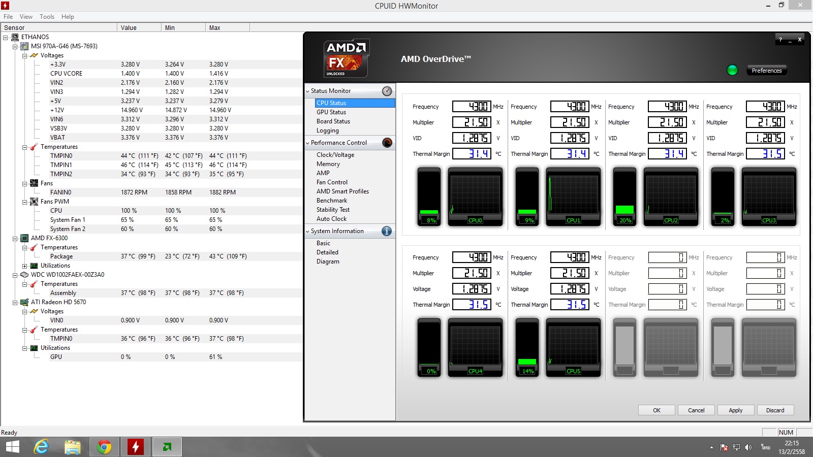Switch to AMD OverDrive via its taskbar icon
This screenshot has height=457, width=813.
pos(167,447)
